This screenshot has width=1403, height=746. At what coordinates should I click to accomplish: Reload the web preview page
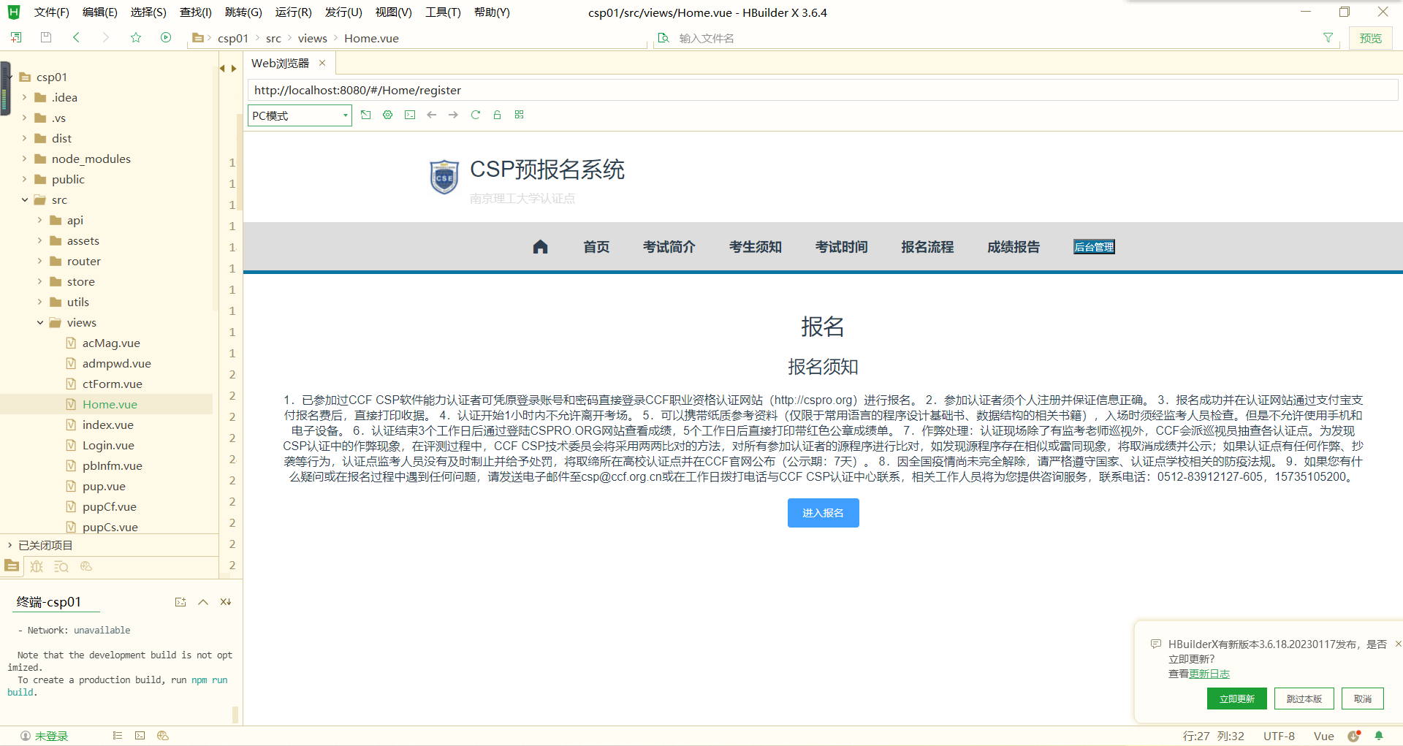point(476,115)
